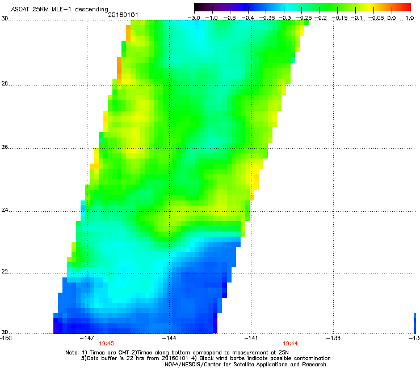
Task: Click the 'ASCAT 25KM MLE-1 descending' title
Action: point(60,10)
